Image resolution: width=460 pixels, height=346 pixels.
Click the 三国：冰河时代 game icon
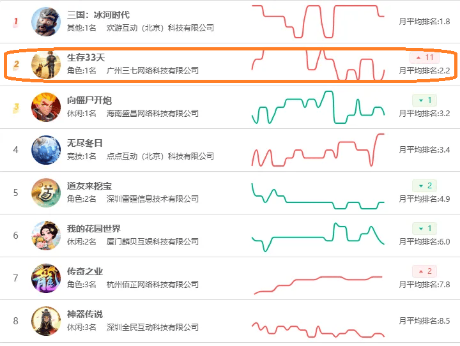point(46,22)
